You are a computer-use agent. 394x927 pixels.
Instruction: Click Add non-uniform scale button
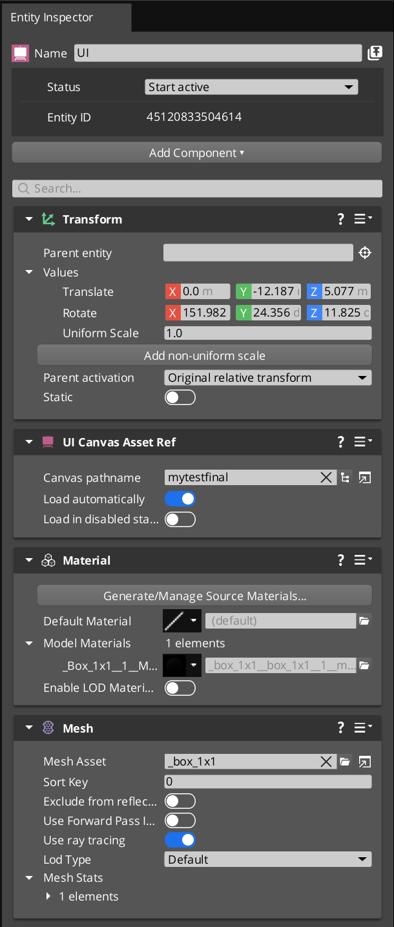[x=204, y=356]
